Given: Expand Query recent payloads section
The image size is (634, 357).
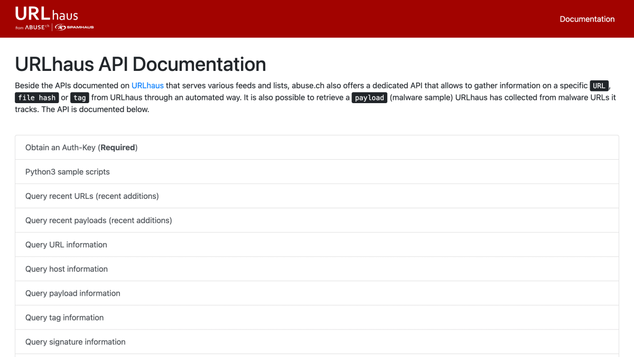Looking at the screenshot, I should (317, 221).
